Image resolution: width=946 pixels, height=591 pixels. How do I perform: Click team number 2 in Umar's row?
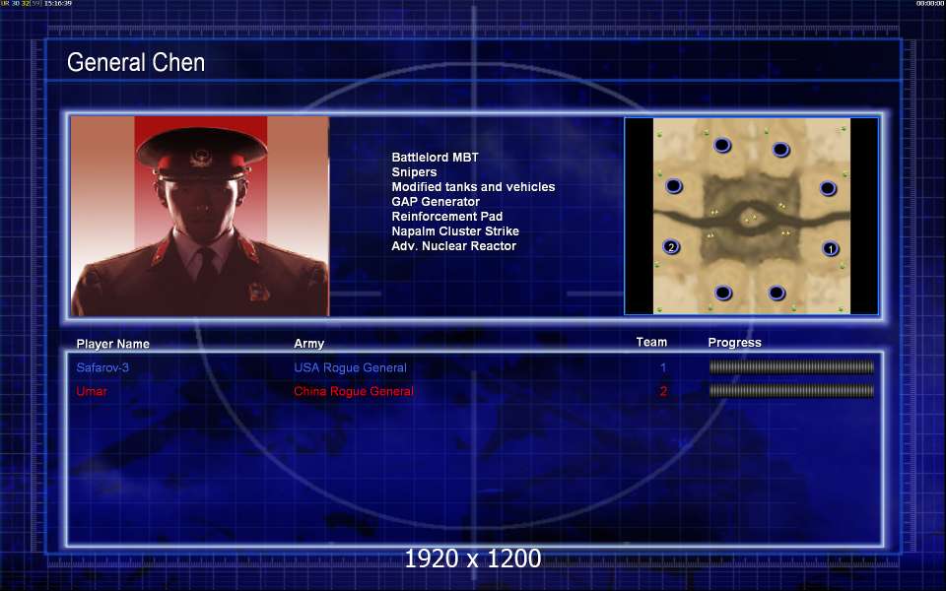(x=663, y=391)
